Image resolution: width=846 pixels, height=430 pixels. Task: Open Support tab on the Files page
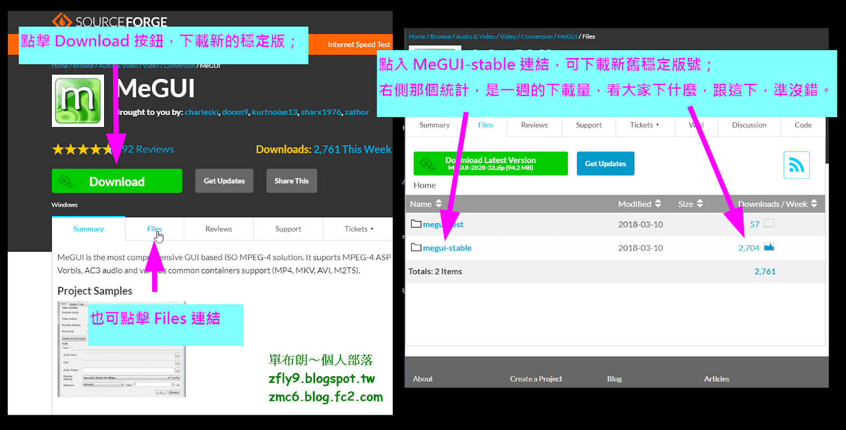click(x=588, y=125)
